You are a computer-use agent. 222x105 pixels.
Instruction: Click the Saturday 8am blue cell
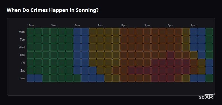[93, 70]
